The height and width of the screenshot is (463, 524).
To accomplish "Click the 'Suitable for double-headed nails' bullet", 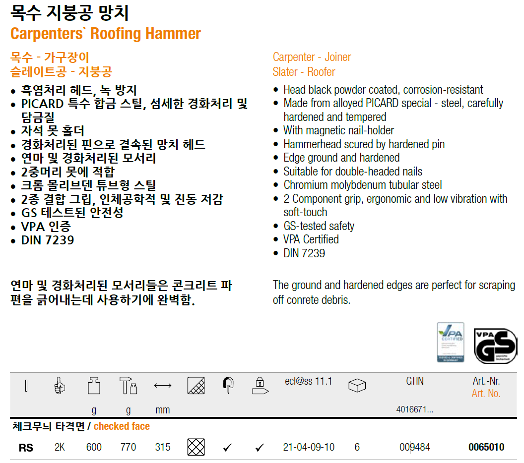I will tap(353, 171).
